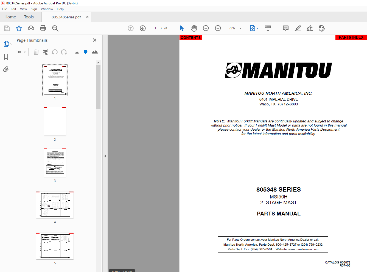Open the Bookmarks sidebar panel

[6, 57]
